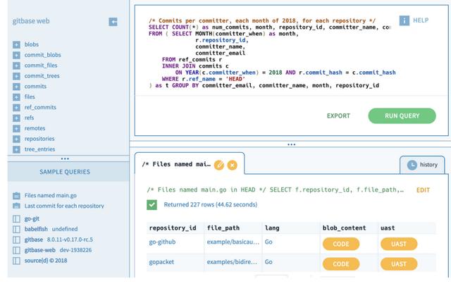Click 'Returned 227 rows' status text

point(210,204)
